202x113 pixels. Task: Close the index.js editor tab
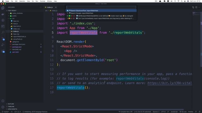click(x=56, y=7)
